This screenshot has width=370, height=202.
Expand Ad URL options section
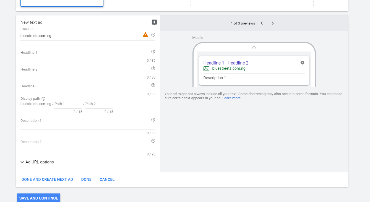click(x=37, y=162)
